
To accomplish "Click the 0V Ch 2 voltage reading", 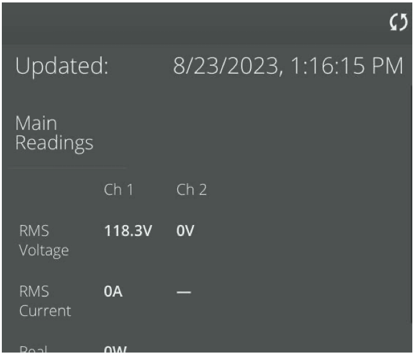I will (x=185, y=232).
